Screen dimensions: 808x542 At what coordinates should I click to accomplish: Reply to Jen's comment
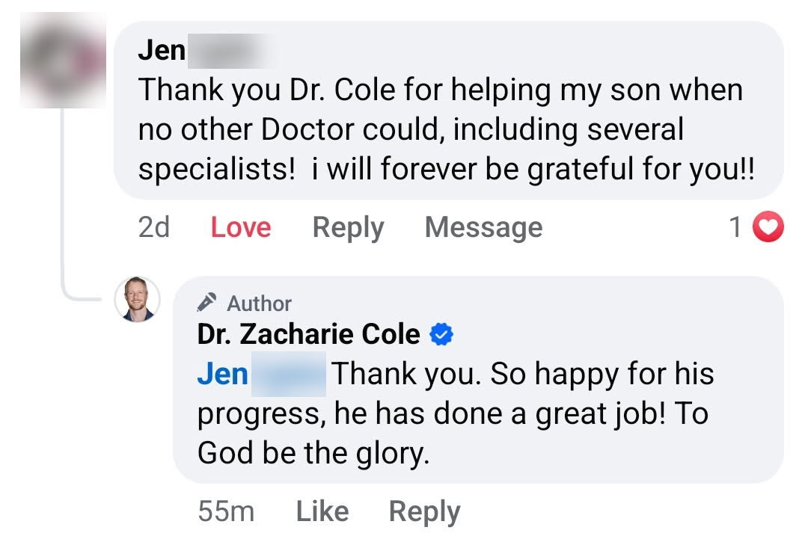tap(348, 227)
